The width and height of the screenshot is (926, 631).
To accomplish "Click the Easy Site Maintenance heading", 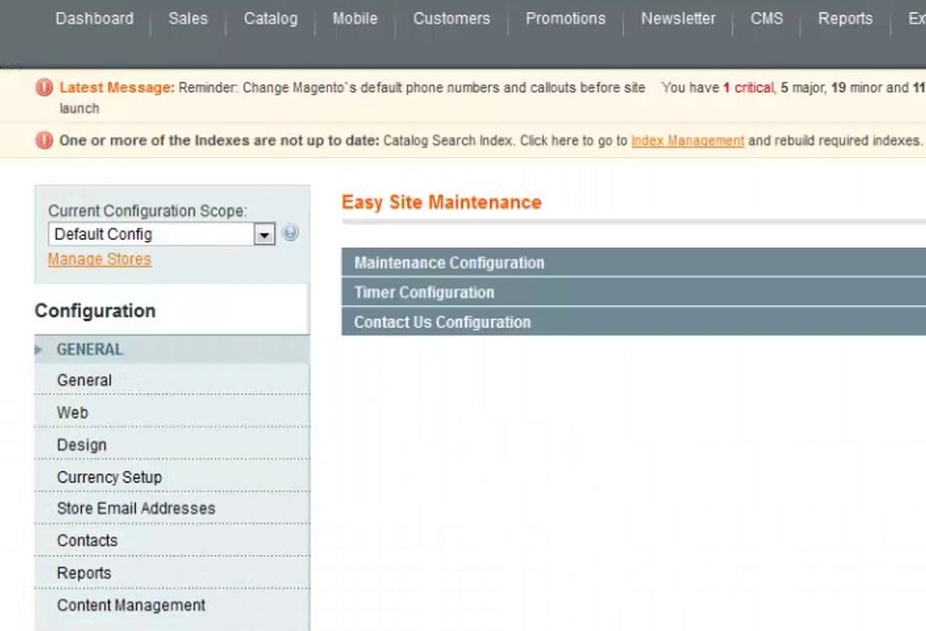I will pos(441,202).
